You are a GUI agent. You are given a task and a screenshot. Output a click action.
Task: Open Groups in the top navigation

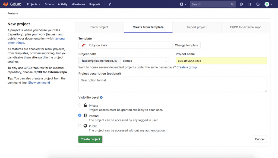coord(49,4)
